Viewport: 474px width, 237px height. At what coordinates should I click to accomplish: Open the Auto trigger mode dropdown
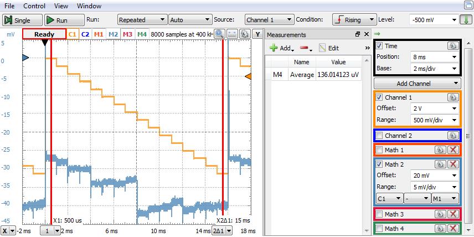(190, 20)
